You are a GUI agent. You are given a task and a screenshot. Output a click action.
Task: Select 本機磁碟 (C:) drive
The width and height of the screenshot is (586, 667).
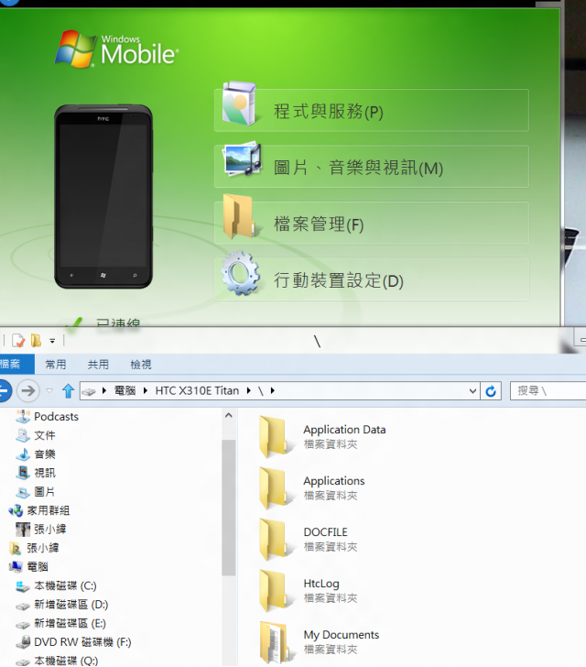click(x=65, y=585)
